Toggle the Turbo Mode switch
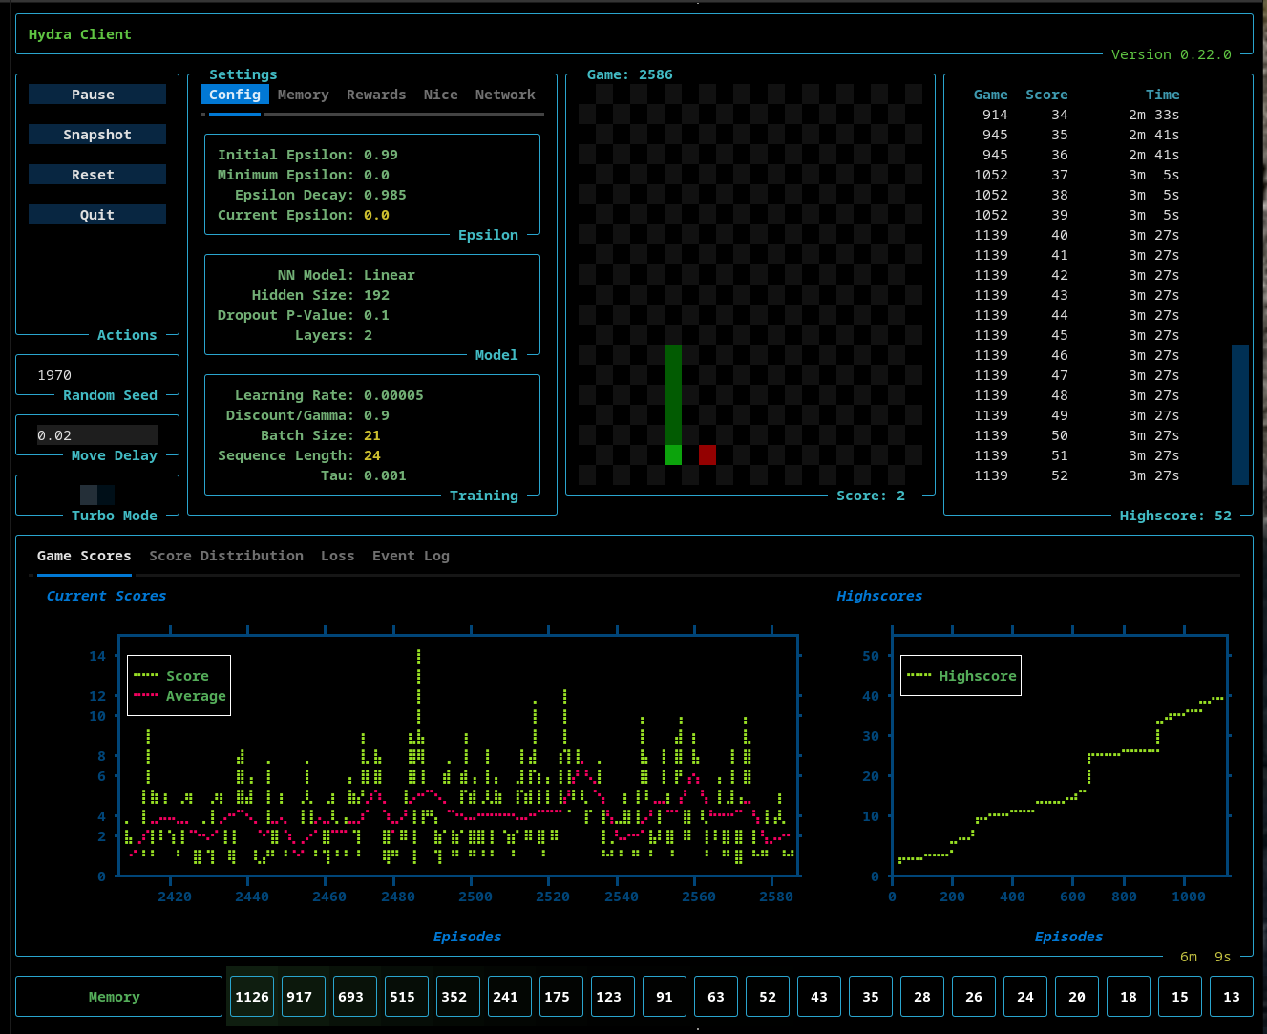The image size is (1267, 1034). pyautogui.click(x=97, y=495)
